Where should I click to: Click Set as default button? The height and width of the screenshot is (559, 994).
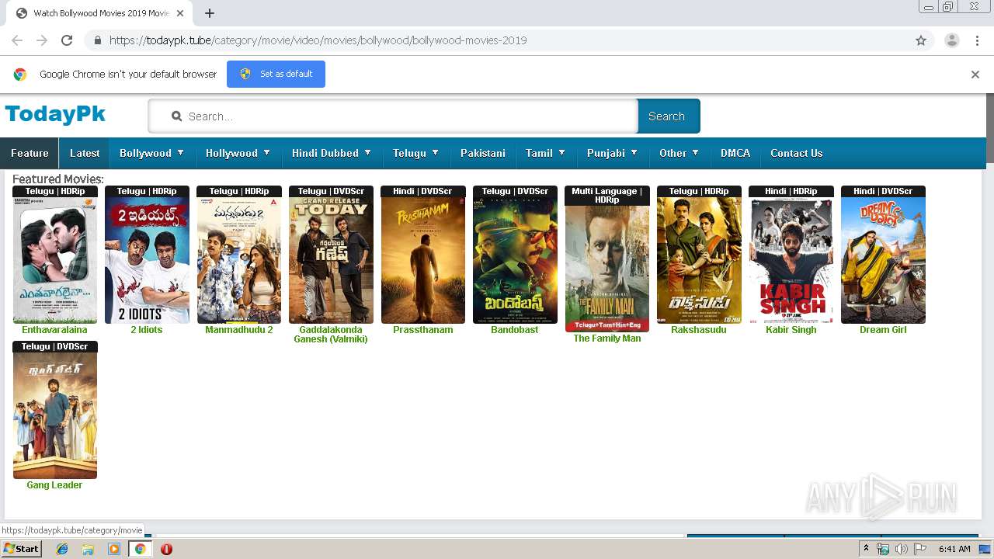coord(276,74)
